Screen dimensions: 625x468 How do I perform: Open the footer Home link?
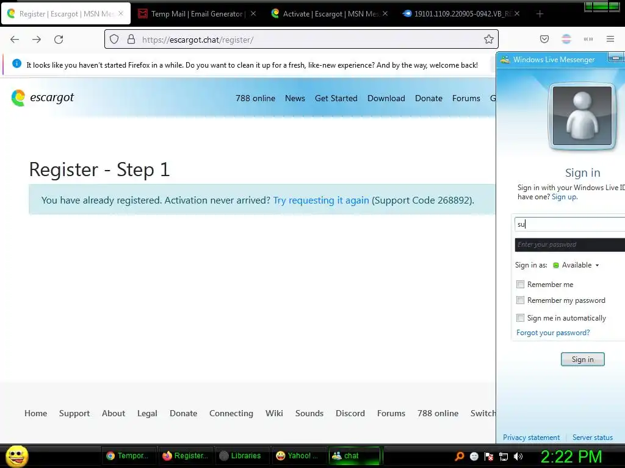(35, 414)
